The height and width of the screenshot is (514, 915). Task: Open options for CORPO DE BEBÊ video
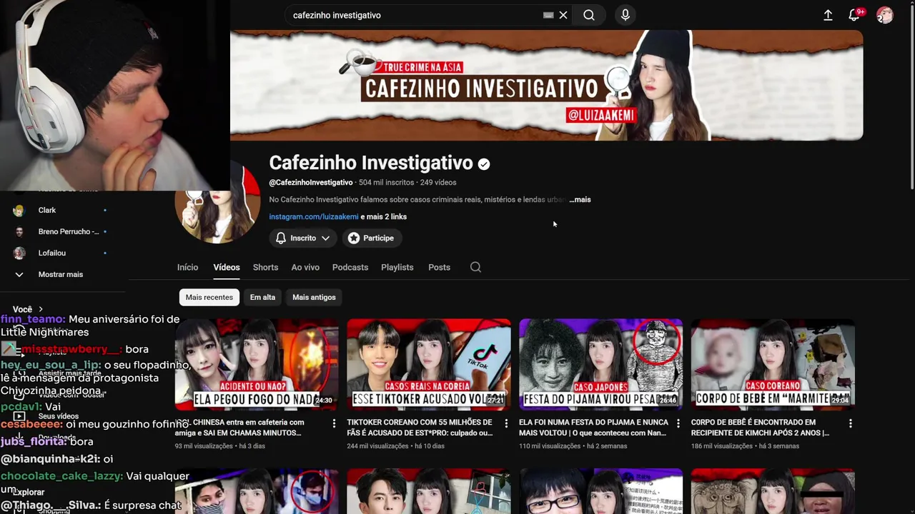coord(850,423)
